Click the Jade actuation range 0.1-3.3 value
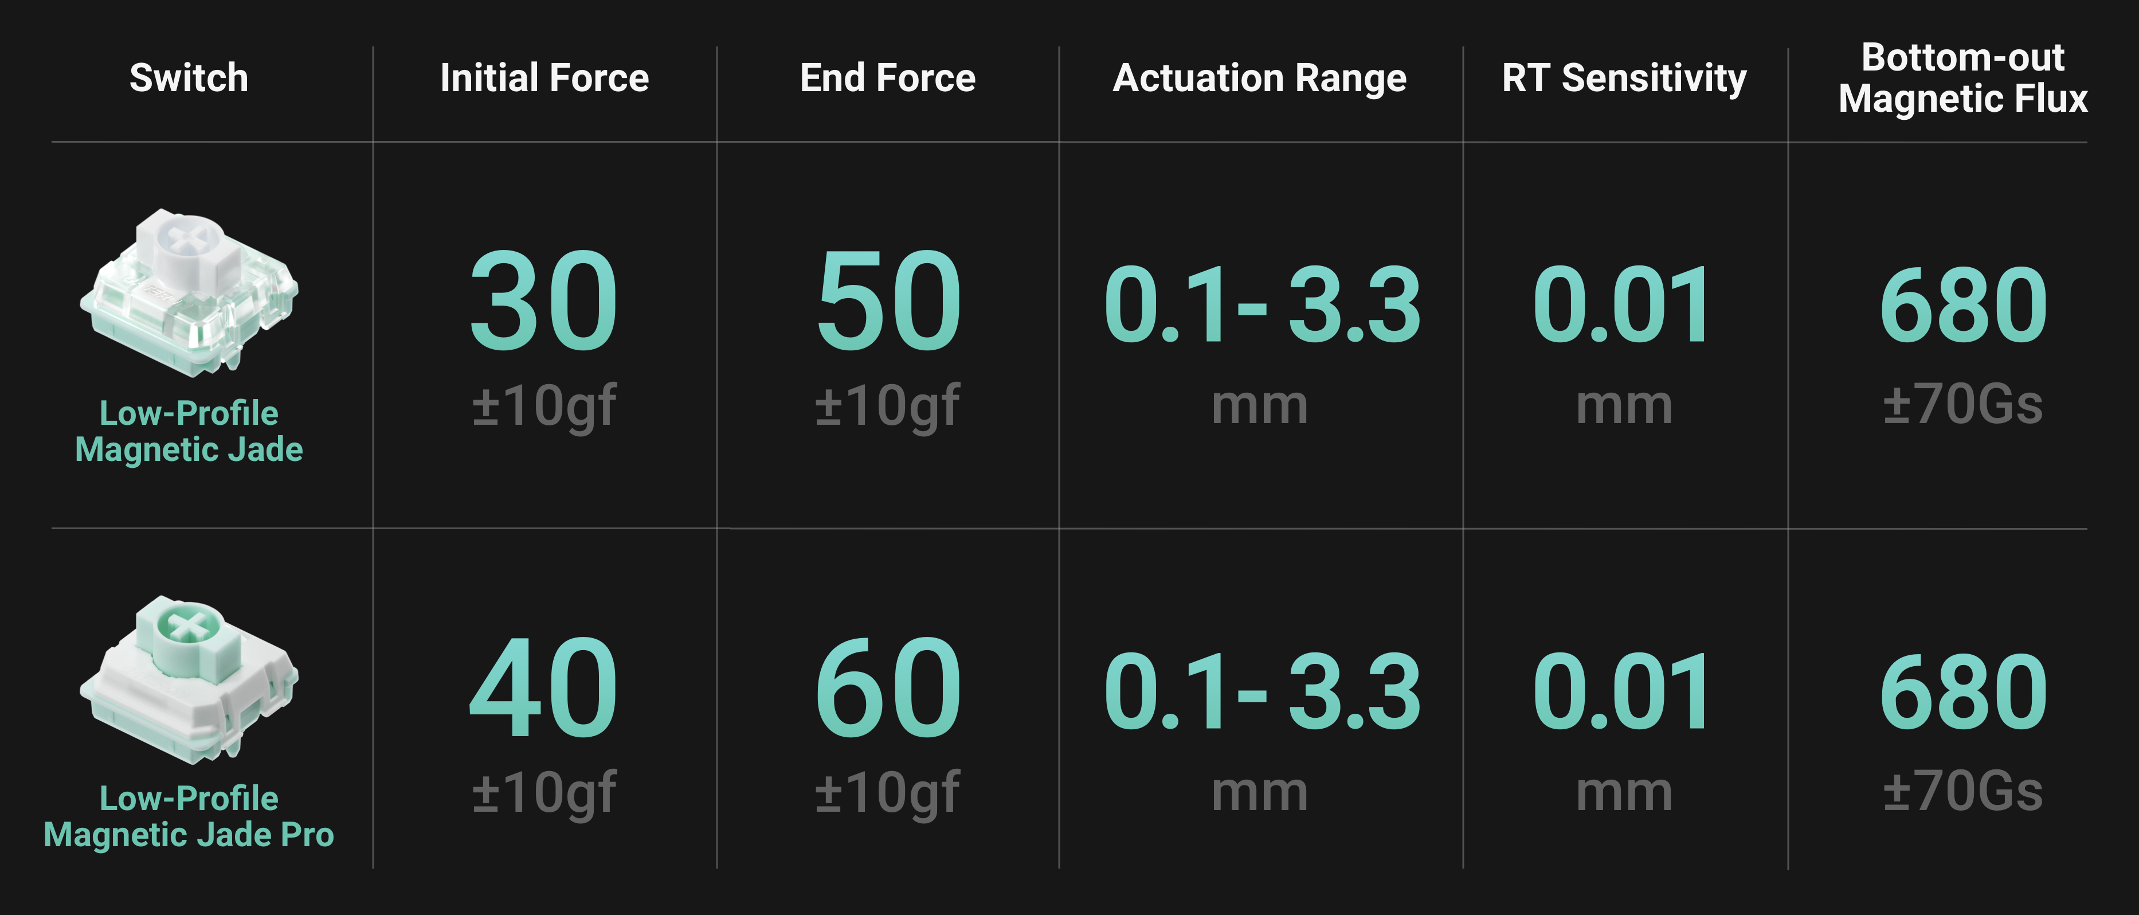 click(1260, 306)
